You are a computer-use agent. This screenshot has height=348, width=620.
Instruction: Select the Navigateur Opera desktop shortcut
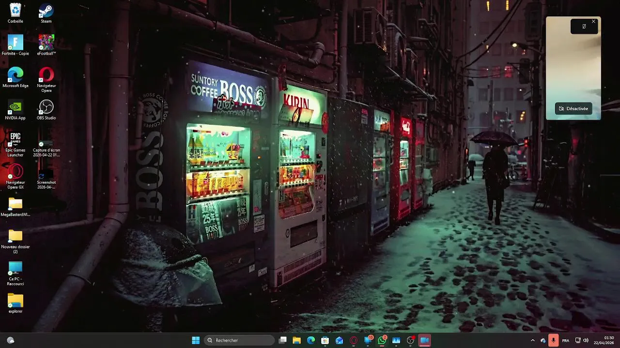coord(46,80)
